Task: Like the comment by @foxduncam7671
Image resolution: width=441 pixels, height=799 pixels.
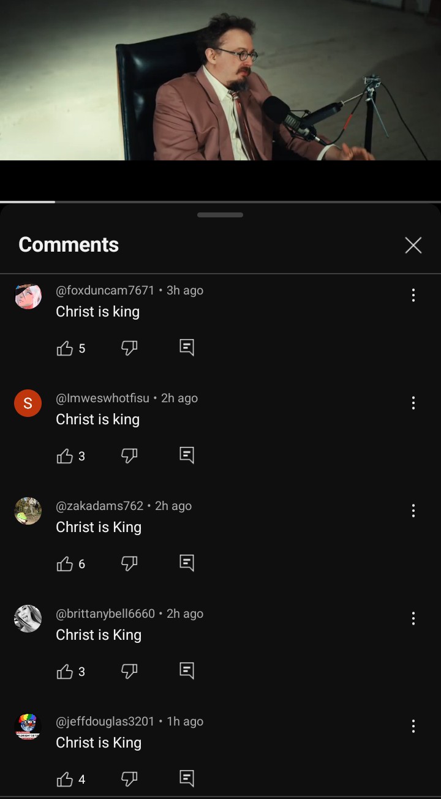Action: coord(64,348)
